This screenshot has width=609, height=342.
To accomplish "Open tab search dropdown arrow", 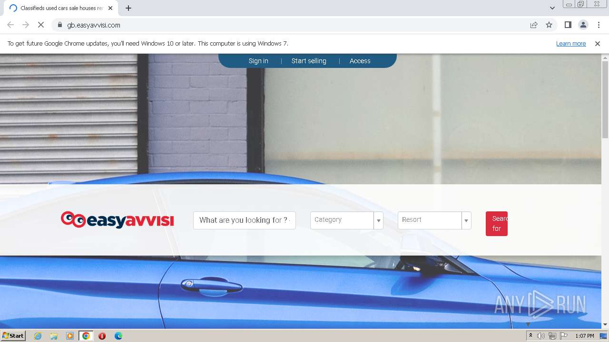I will click(x=552, y=8).
